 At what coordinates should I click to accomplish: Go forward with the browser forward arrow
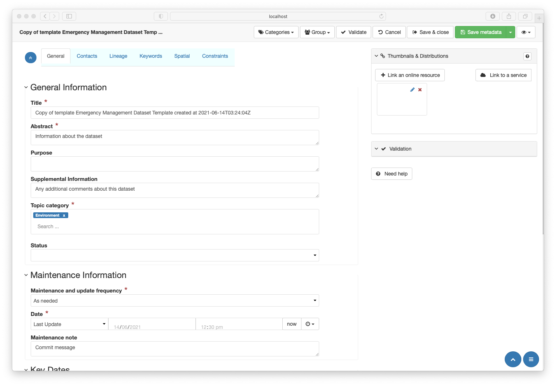pos(55,16)
